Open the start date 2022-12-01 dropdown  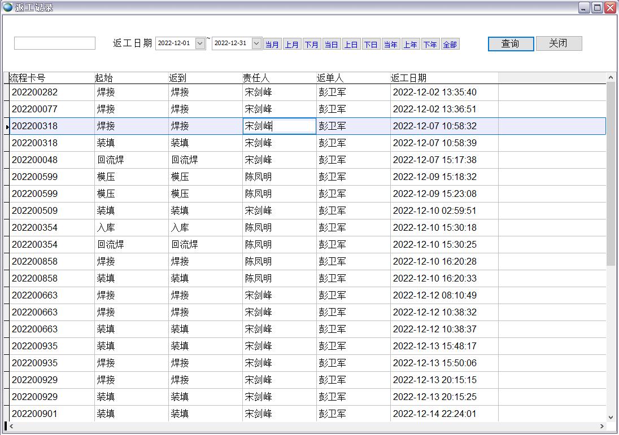pyautogui.click(x=200, y=43)
